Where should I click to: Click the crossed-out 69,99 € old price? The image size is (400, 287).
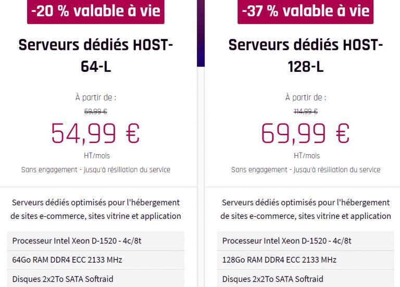pyautogui.click(x=96, y=111)
